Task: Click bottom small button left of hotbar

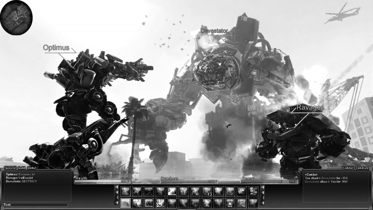Action: (x=117, y=203)
